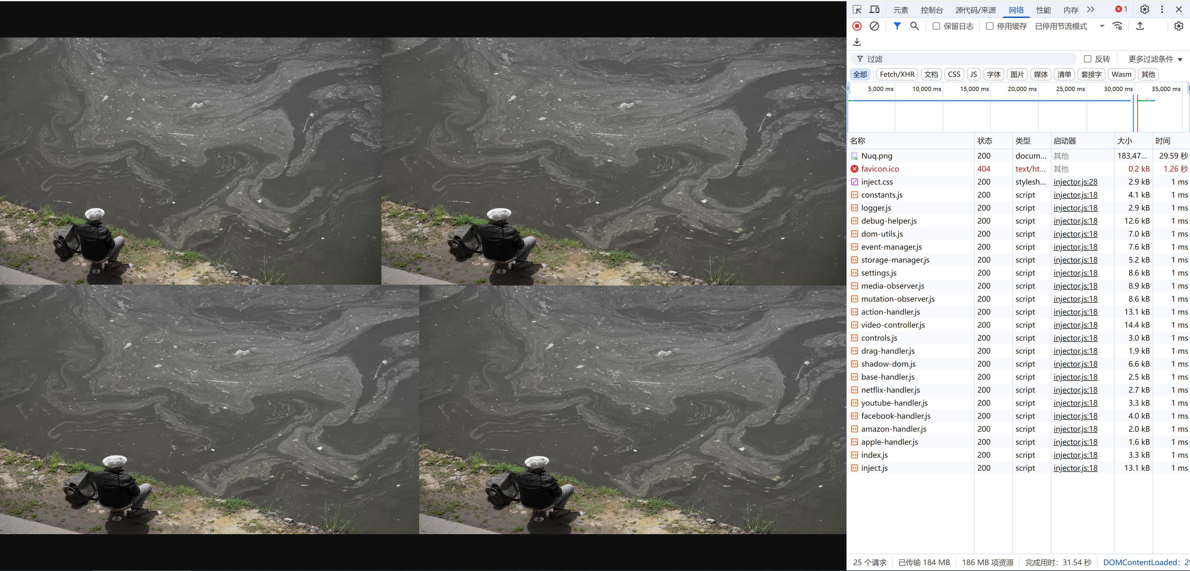Screen dimensions: 1190x571
Task: Open the network search magnifier
Action: 914,26
